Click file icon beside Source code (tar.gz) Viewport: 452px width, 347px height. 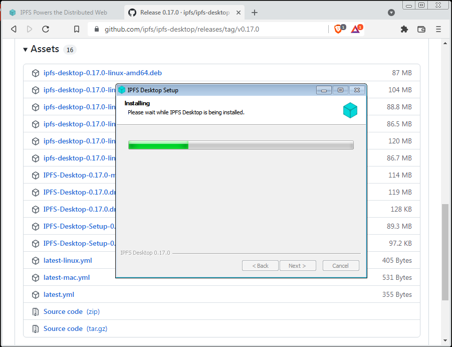click(36, 328)
